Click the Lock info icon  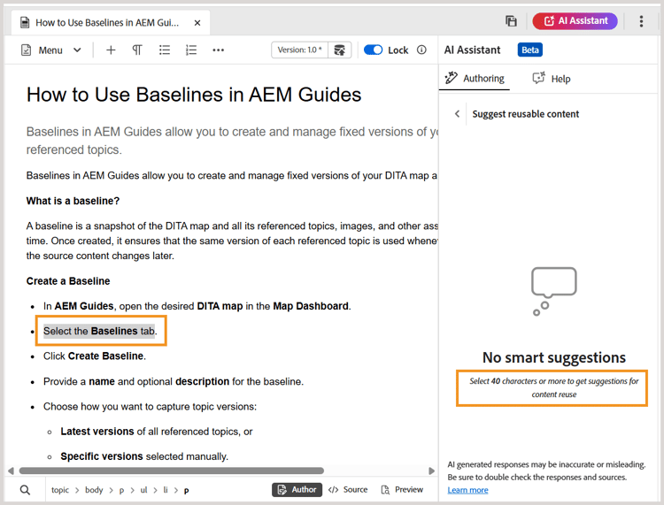pyautogui.click(x=421, y=50)
